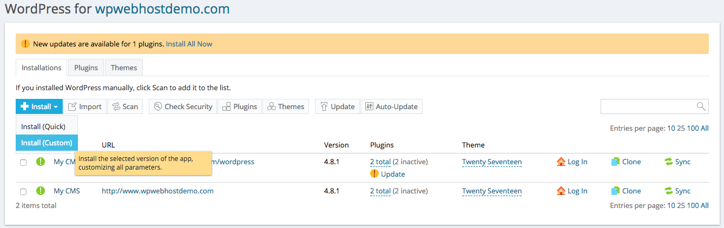Click warning icon in the updates banner
The image size is (724, 228).
pos(25,44)
